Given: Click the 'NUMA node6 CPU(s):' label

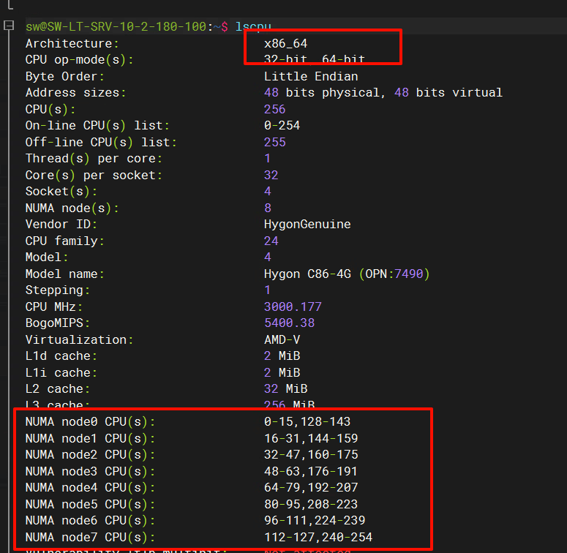Looking at the screenshot, I should [x=90, y=521].
